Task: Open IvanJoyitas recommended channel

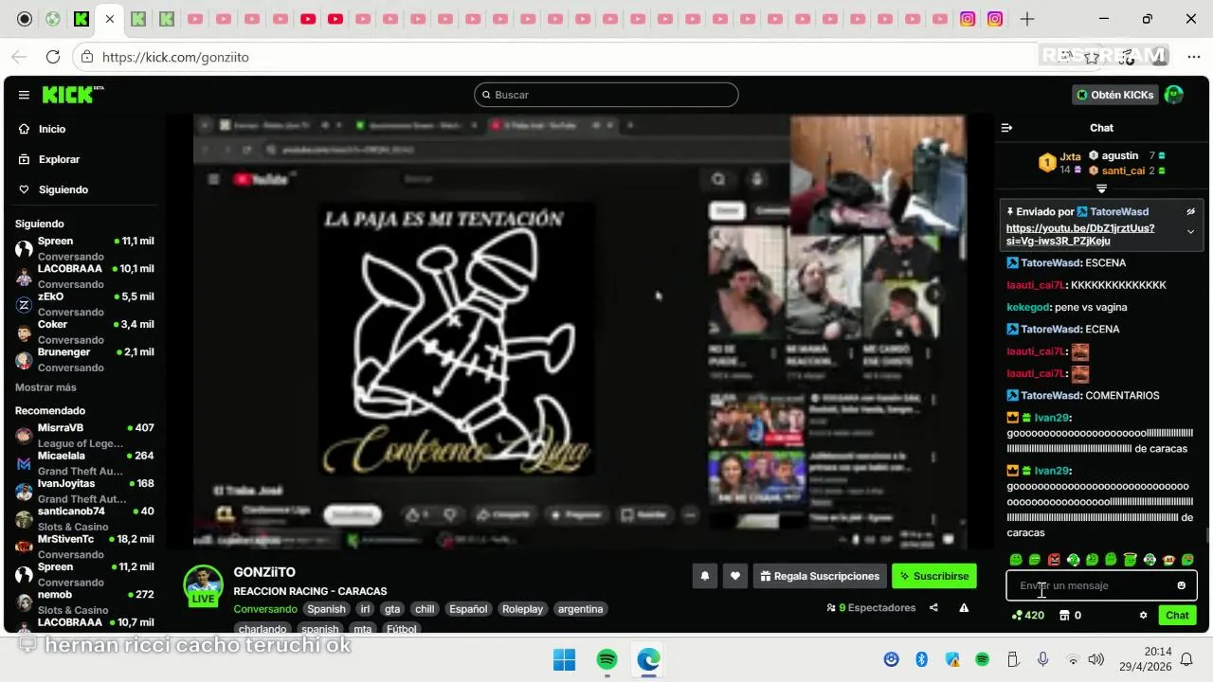Action: pyautogui.click(x=84, y=491)
